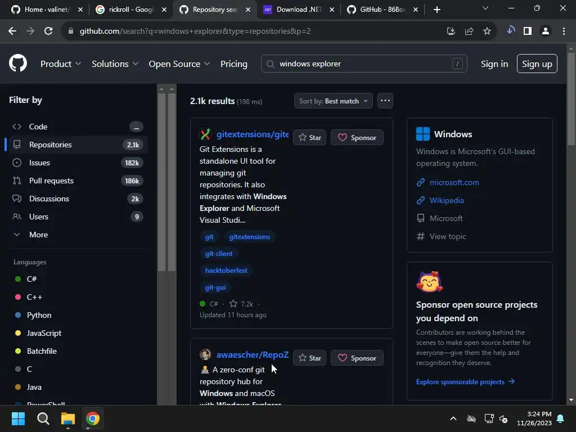Click the search magnifier icon in GitHub search box
This screenshot has width=576, height=432.
pos(271,64)
